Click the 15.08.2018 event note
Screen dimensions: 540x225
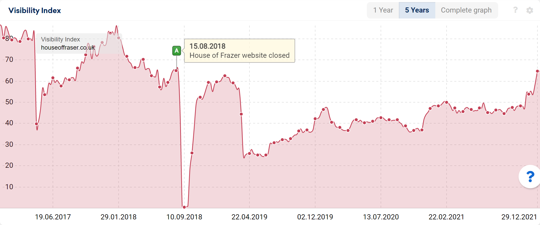pos(239,51)
